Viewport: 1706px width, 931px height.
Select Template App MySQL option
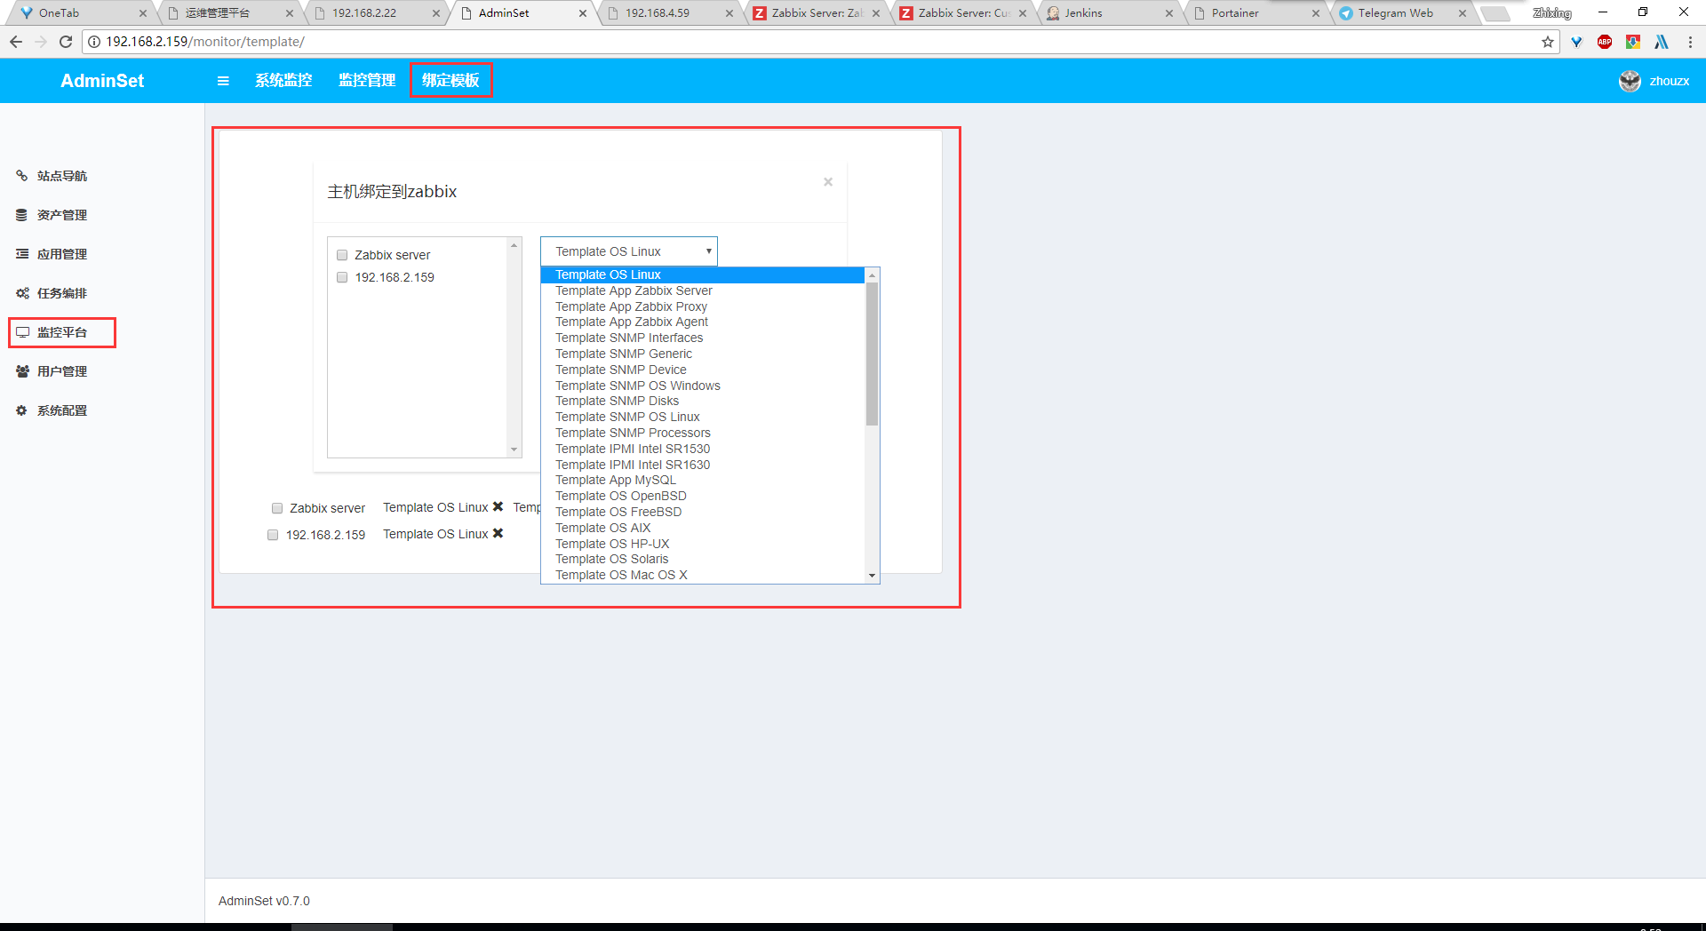point(703,480)
